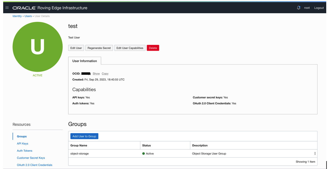Open the notifications bell

(x=298, y=8)
